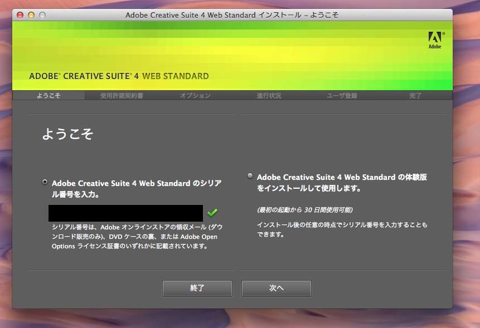The height and width of the screenshot is (328, 480).
Task: Click the 終了 (Quit) button
Action: point(197,288)
